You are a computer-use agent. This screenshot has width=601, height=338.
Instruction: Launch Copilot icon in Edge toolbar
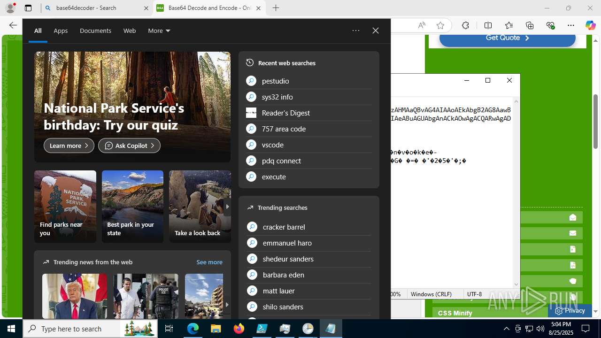tap(590, 25)
